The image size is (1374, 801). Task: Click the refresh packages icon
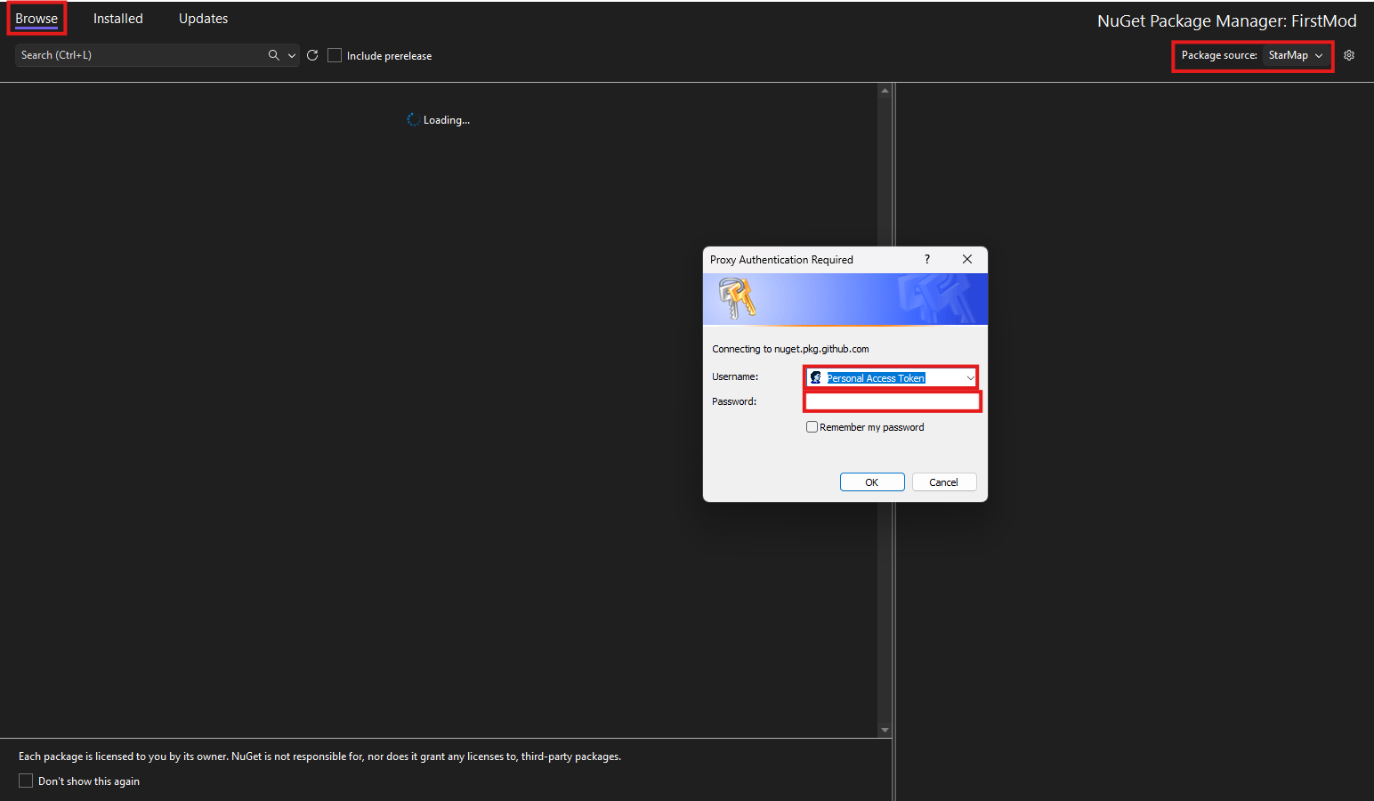pyautogui.click(x=312, y=55)
